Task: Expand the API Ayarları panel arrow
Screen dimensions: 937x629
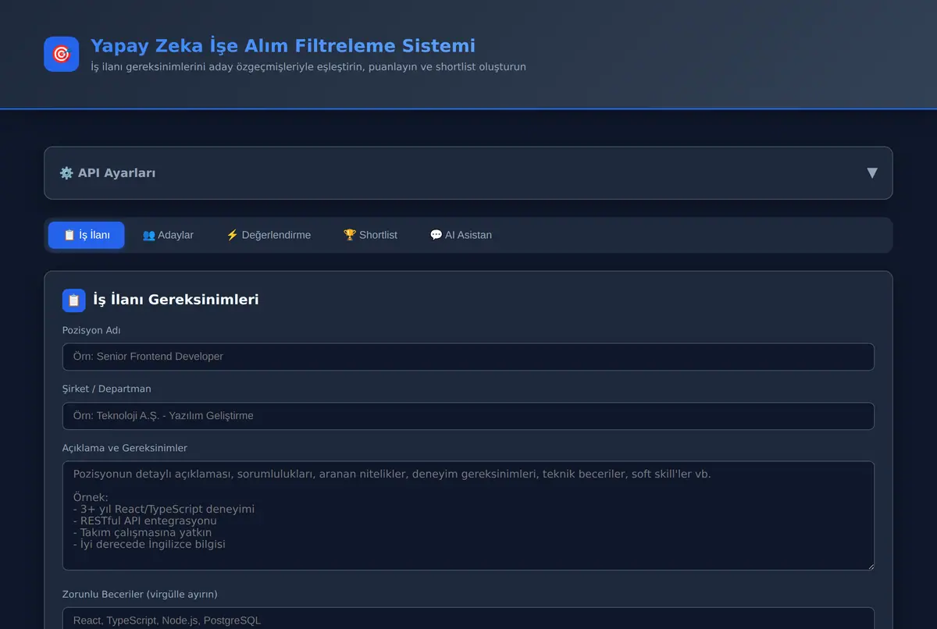Action: click(x=872, y=173)
